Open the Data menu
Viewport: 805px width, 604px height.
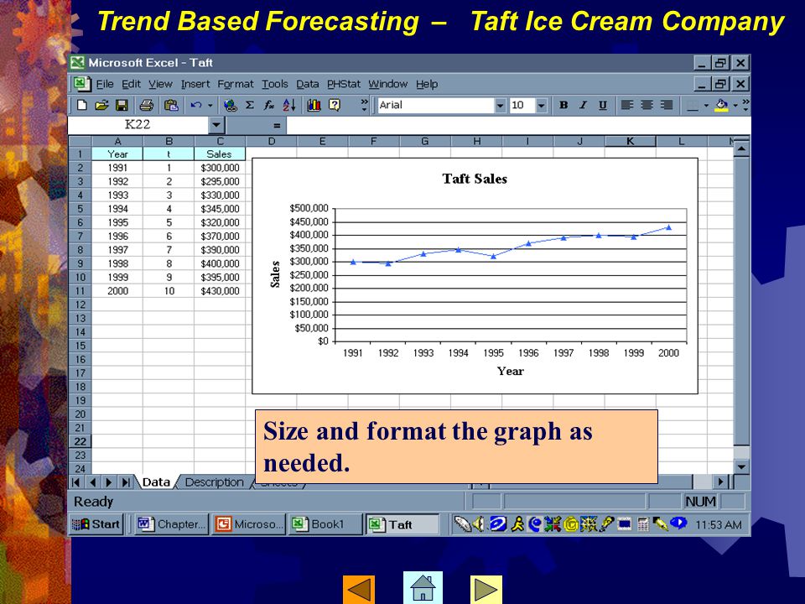click(307, 84)
